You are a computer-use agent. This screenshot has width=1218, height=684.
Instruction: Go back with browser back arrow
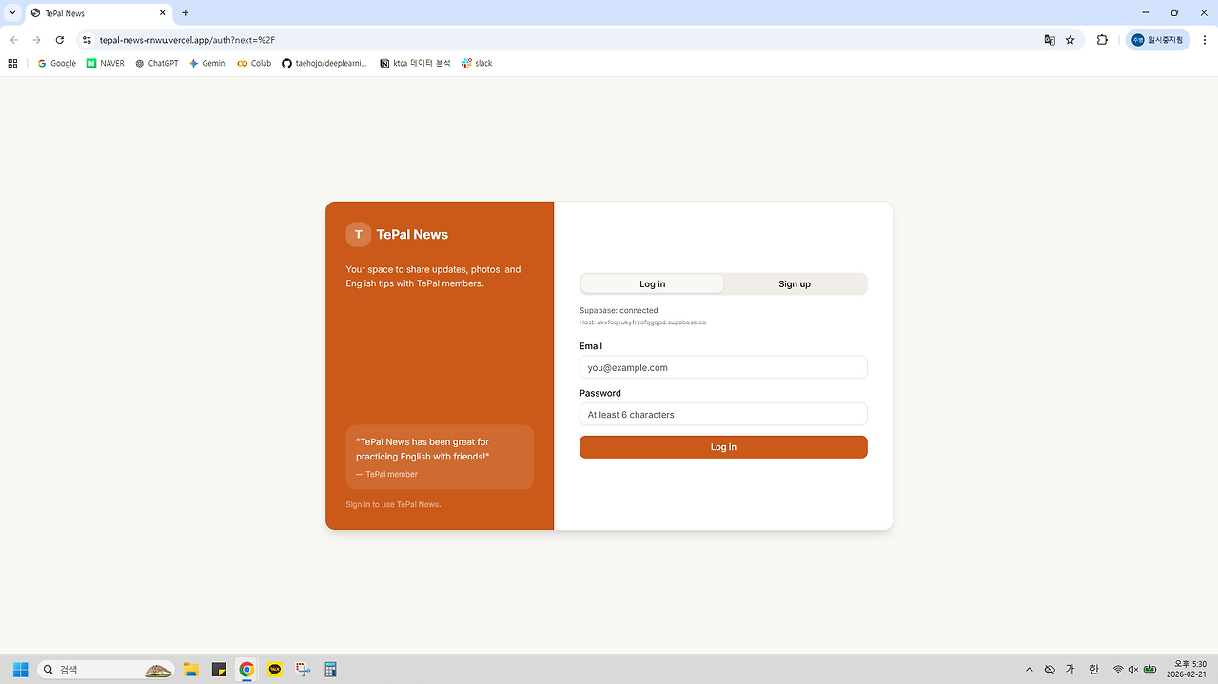[x=14, y=40]
